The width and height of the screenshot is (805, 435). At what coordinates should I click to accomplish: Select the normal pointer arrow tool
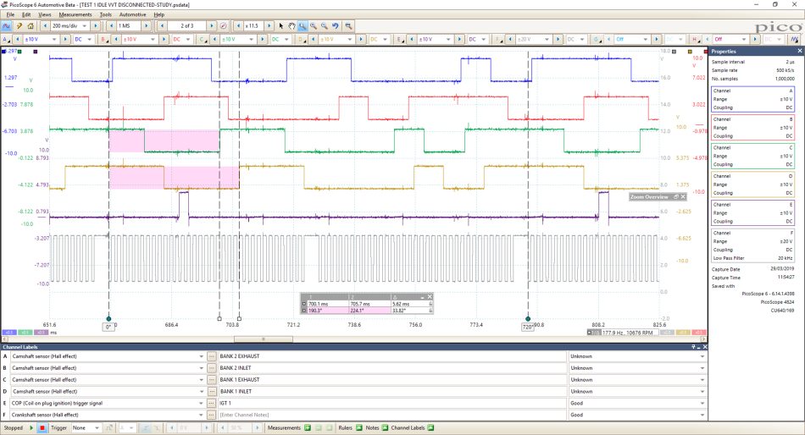[x=280, y=25]
